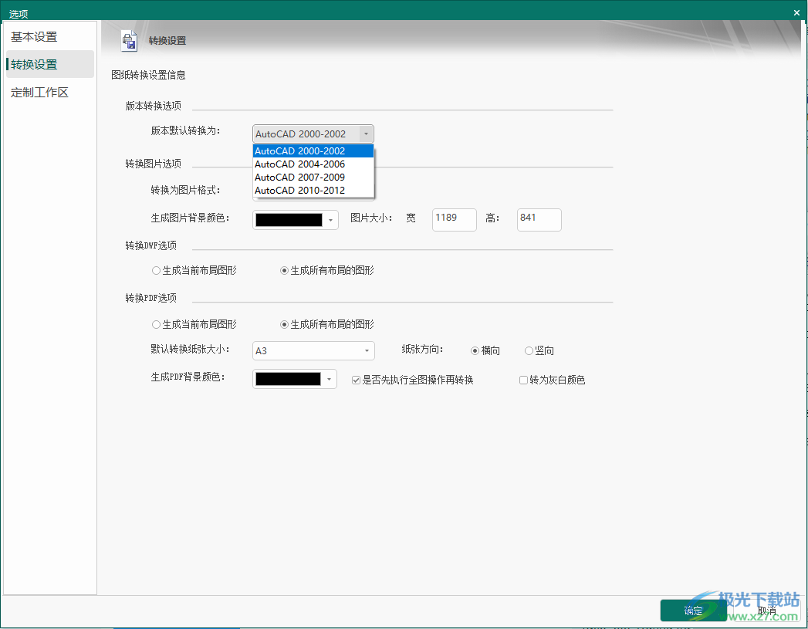
Task: Open the default paper size A3 dropdown
Action: [313, 351]
